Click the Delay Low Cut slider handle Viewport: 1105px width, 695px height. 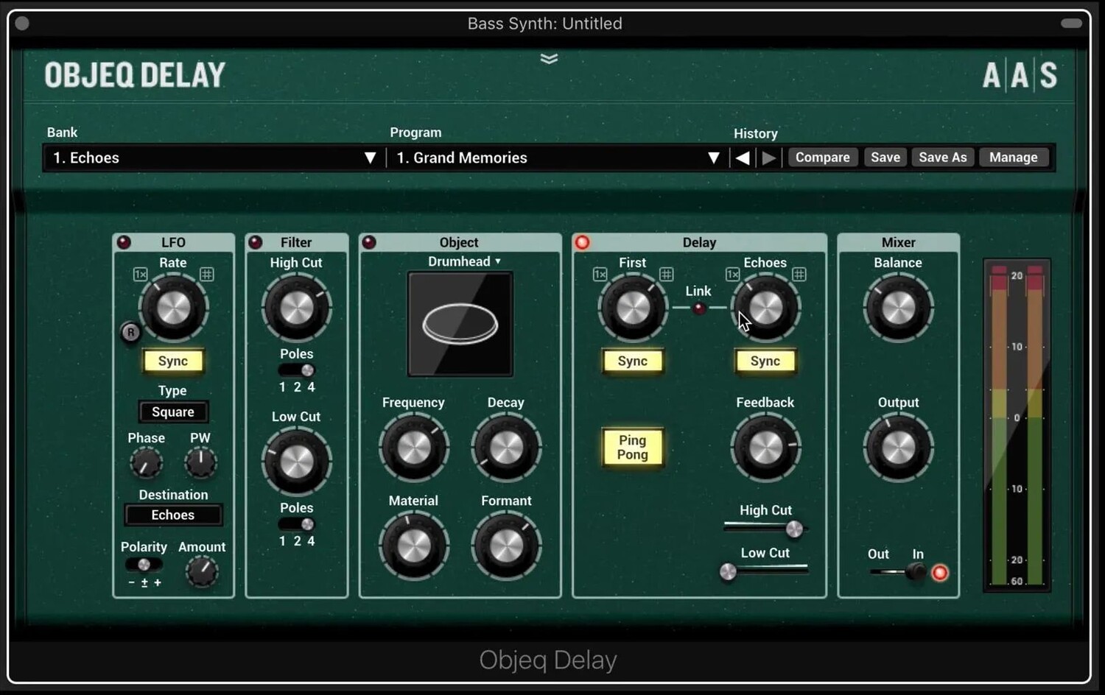pyautogui.click(x=728, y=572)
